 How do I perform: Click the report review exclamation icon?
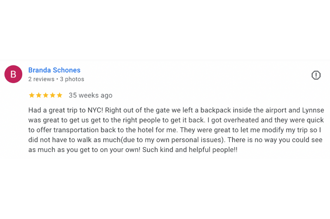pyautogui.click(x=316, y=75)
